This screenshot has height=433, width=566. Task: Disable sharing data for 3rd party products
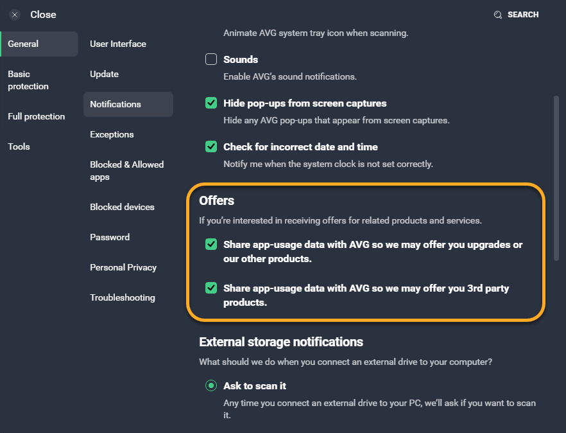click(x=211, y=288)
